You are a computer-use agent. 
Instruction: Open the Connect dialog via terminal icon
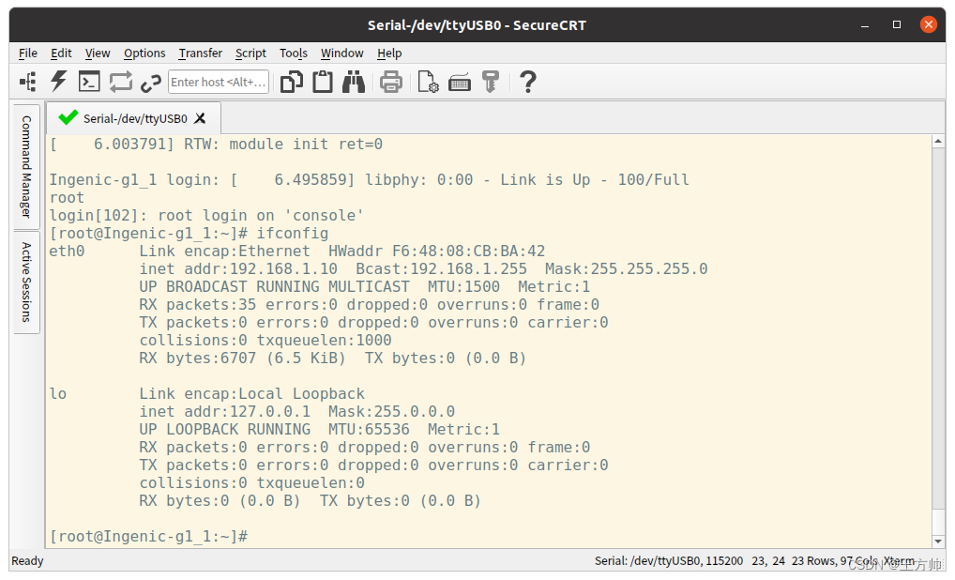(x=89, y=82)
